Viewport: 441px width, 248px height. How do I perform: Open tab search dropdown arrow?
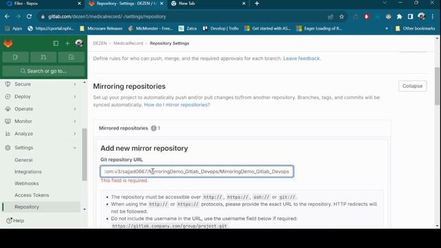point(384,3)
